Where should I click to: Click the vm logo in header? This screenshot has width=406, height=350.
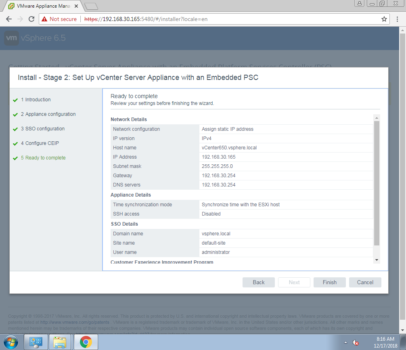12,38
